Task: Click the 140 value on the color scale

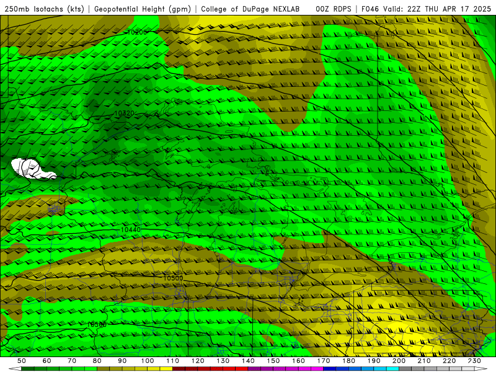Action: [248, 361]
